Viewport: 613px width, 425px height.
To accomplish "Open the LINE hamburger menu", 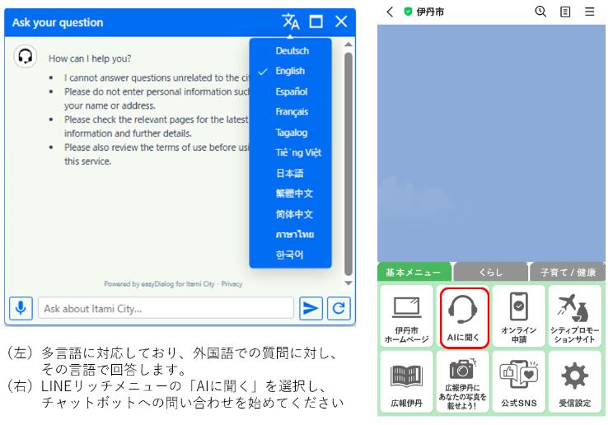I will point(590,12).
